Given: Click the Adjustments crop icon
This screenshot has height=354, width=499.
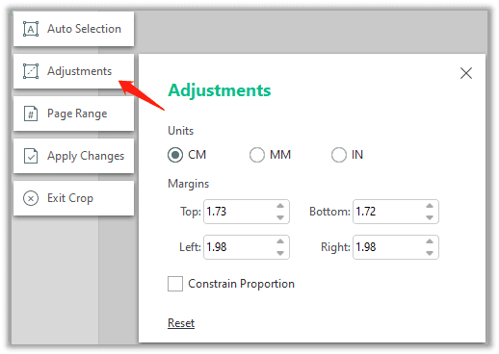Looking at the screenshot, I should tap(31, 71).
